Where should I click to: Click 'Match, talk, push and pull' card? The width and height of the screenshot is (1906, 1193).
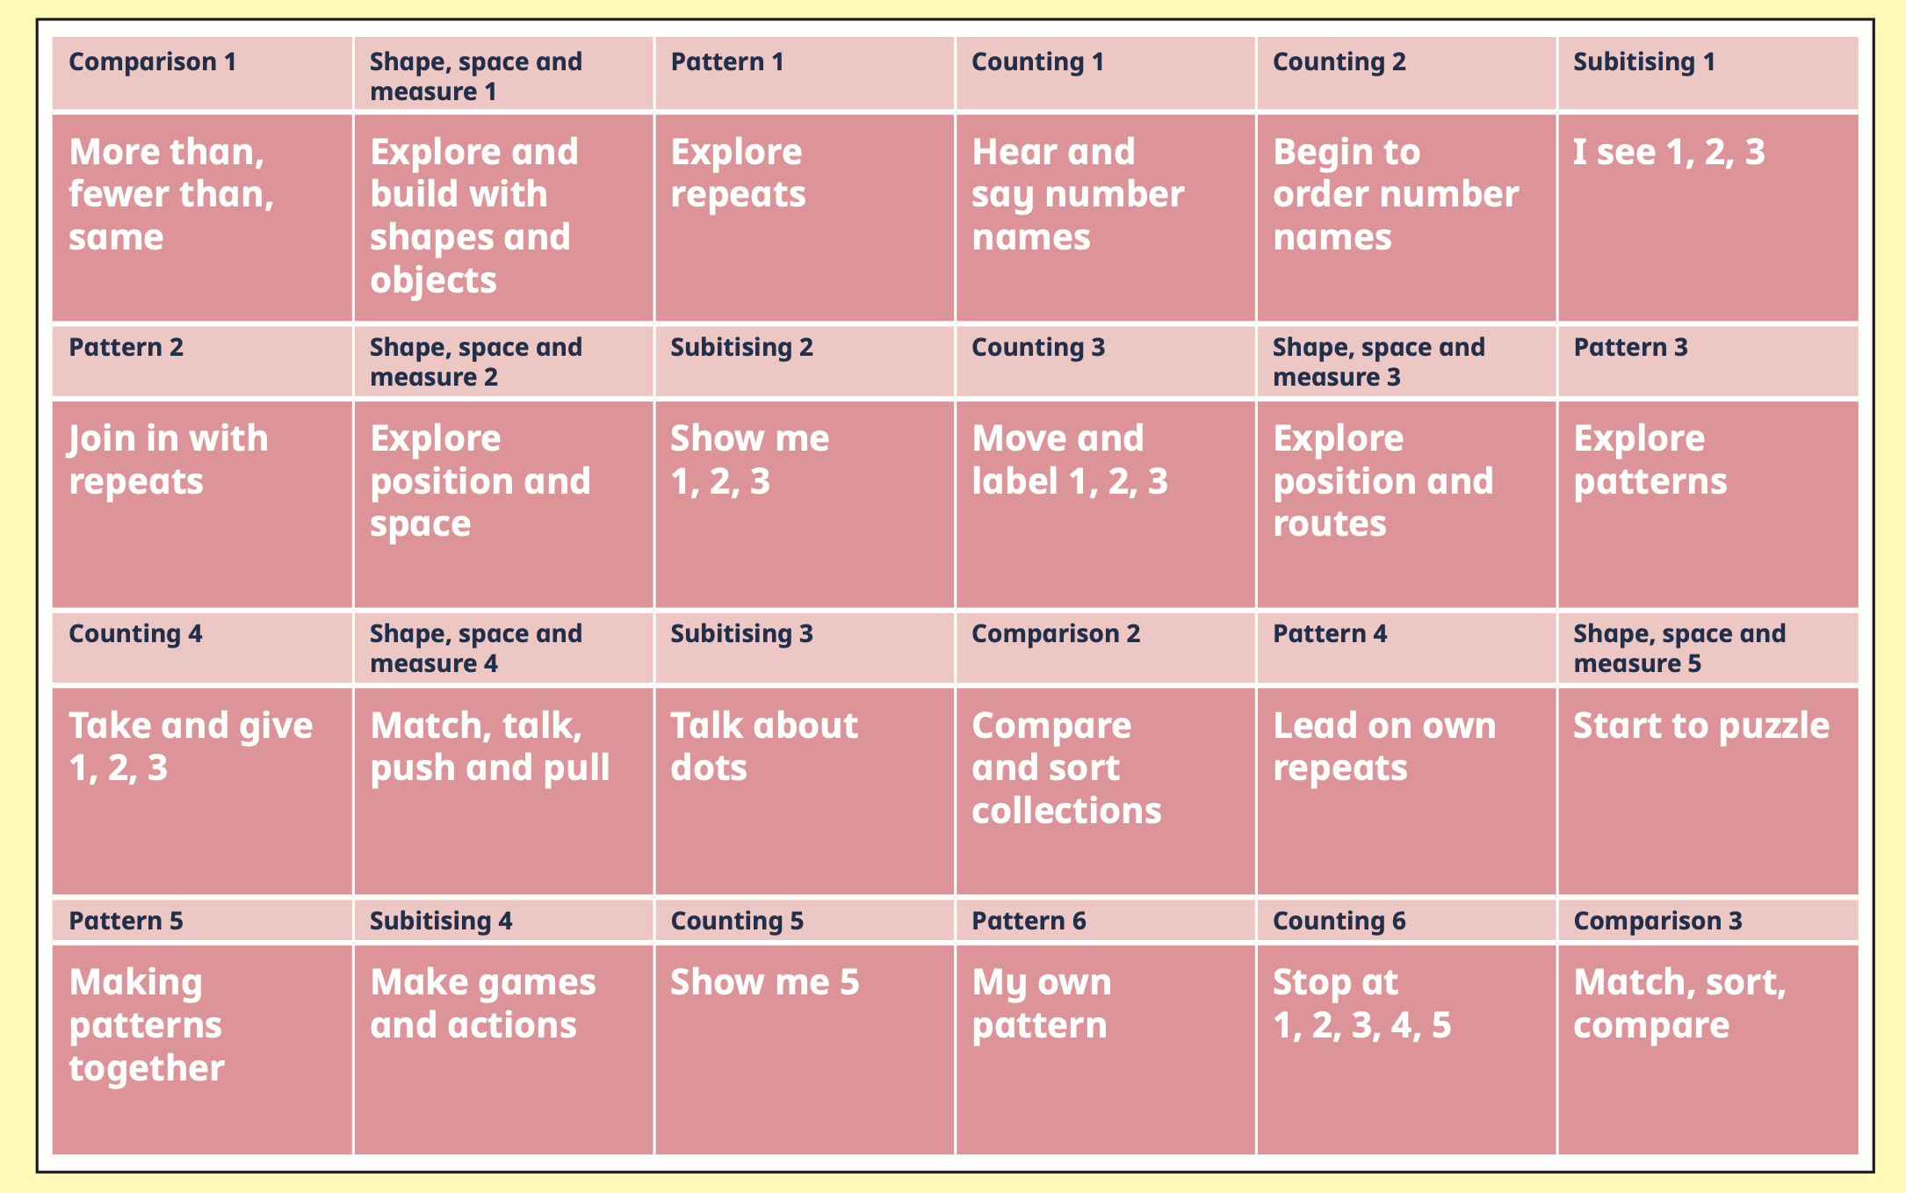click(x=503, y=790)
